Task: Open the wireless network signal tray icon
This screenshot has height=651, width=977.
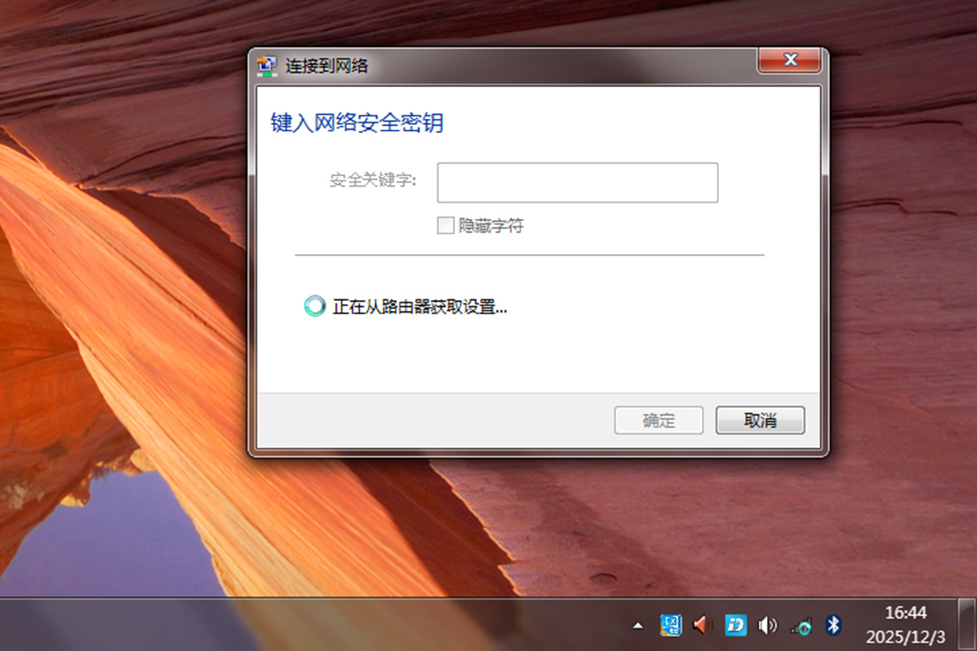Action: [801, 625]
